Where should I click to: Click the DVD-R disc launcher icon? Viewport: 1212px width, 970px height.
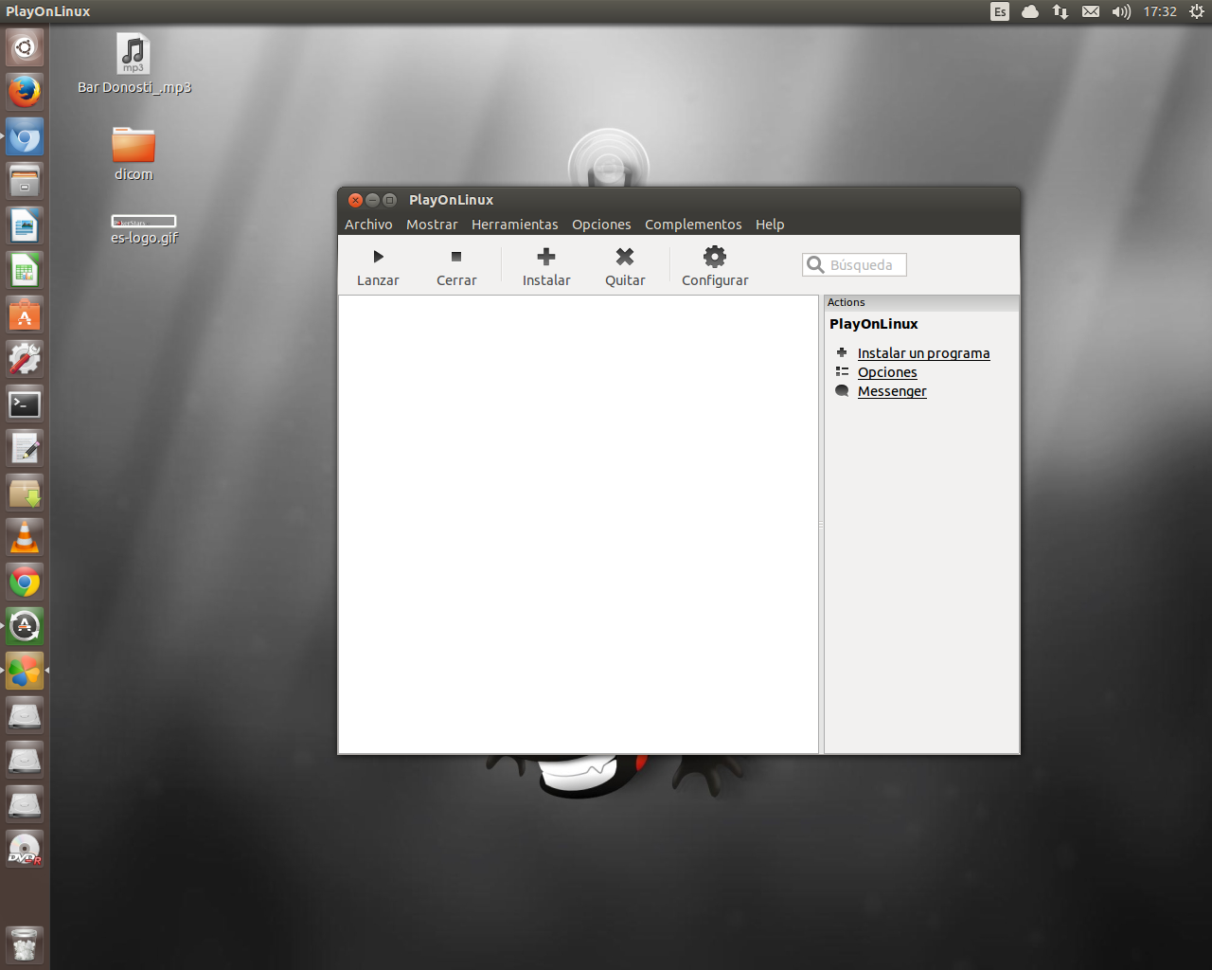pyautogui.click(x=25, y=849)
